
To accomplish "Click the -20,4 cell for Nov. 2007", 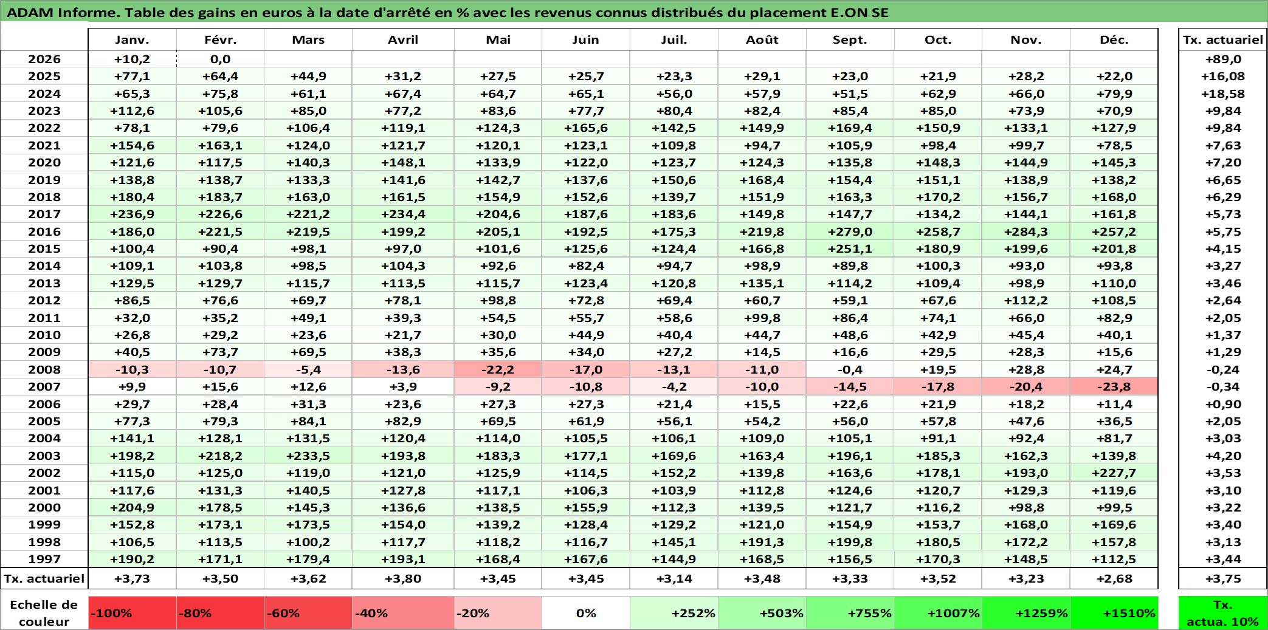I will (x=1026, y=386).
